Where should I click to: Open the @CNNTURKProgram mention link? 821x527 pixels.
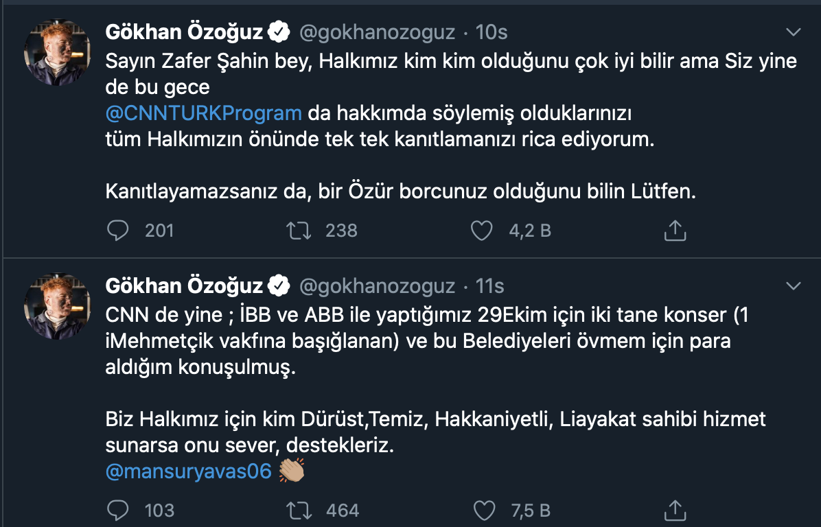click(204, 113)
